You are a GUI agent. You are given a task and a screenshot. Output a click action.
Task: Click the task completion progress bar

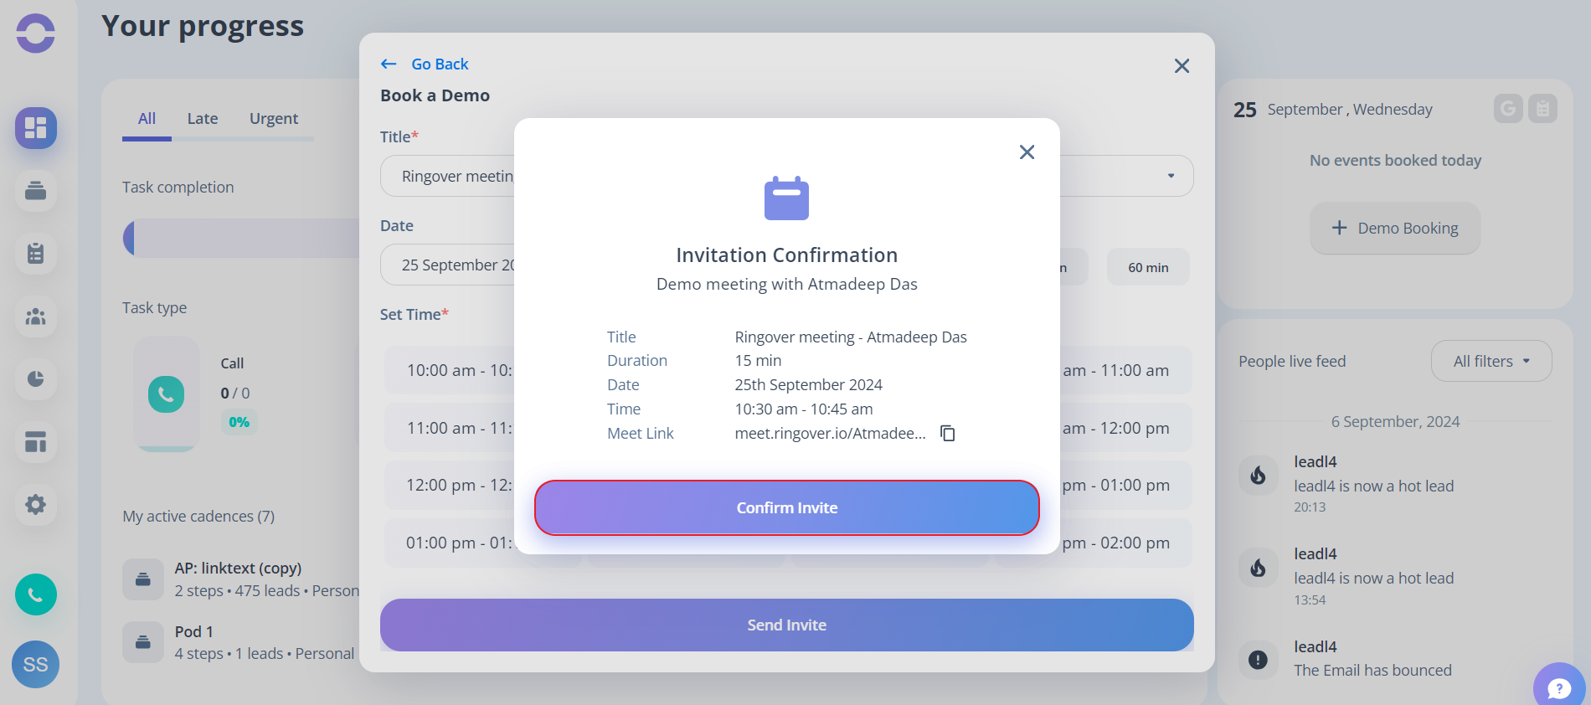241,239
